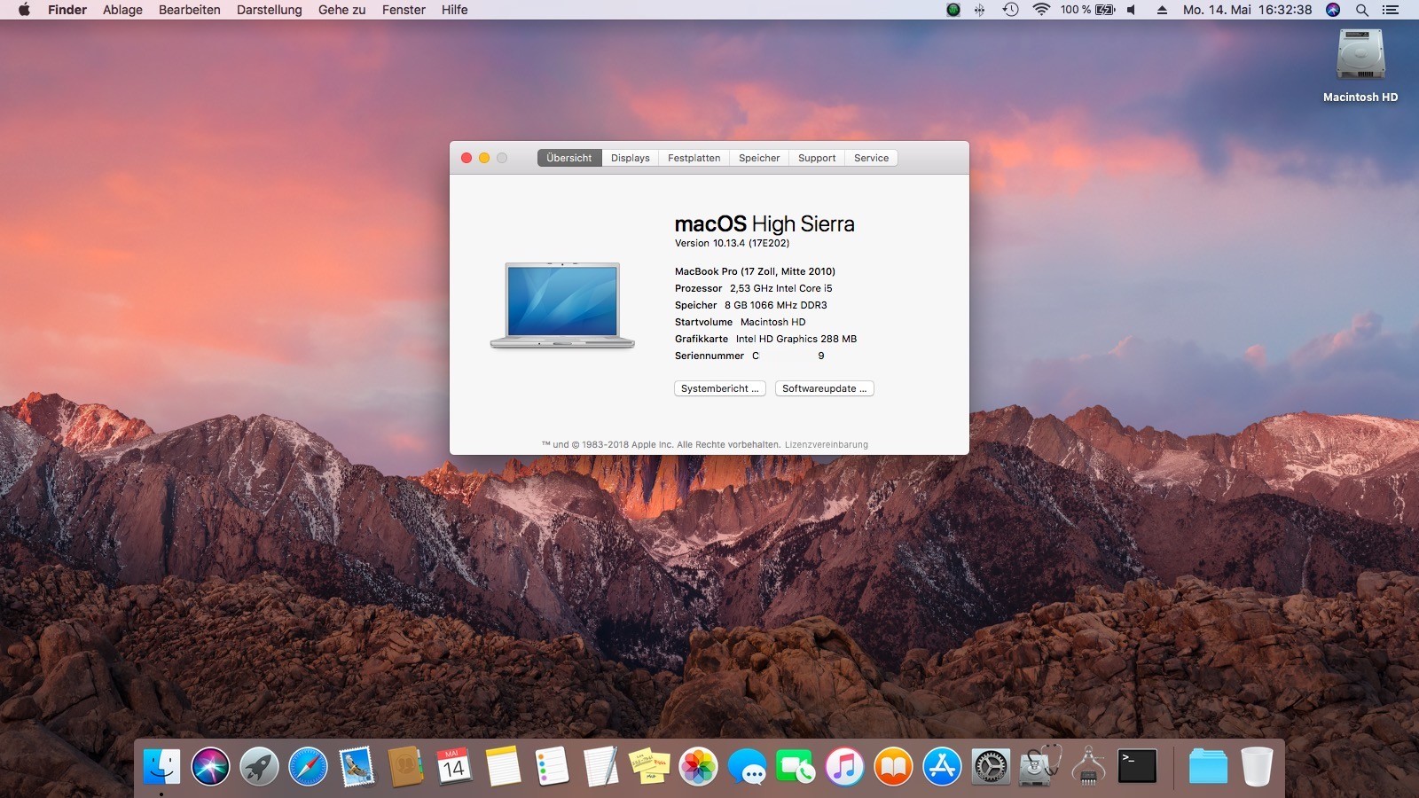Viewport: 1419px width, 798px height.
Task: Open the Bluetooth menu bar icon
Action: point(979,10)
